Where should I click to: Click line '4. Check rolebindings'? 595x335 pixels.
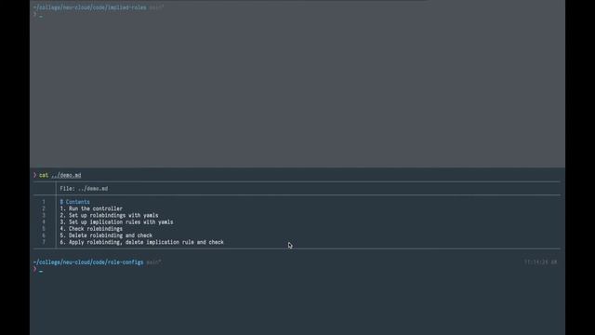[91, 229]
